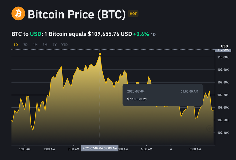Image resolution: width=236 pixels, height=160 pixels.
Task: Click the +0.6% price change indicator
Action: (141, 34)
